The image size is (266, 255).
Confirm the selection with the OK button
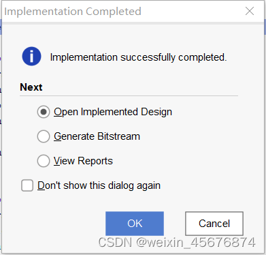click(x=135, y=224)
